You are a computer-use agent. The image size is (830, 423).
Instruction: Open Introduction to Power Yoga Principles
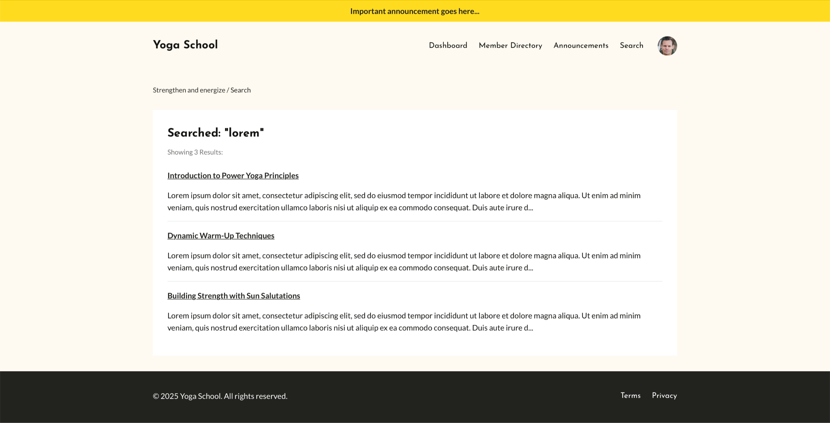pos(233,176)
